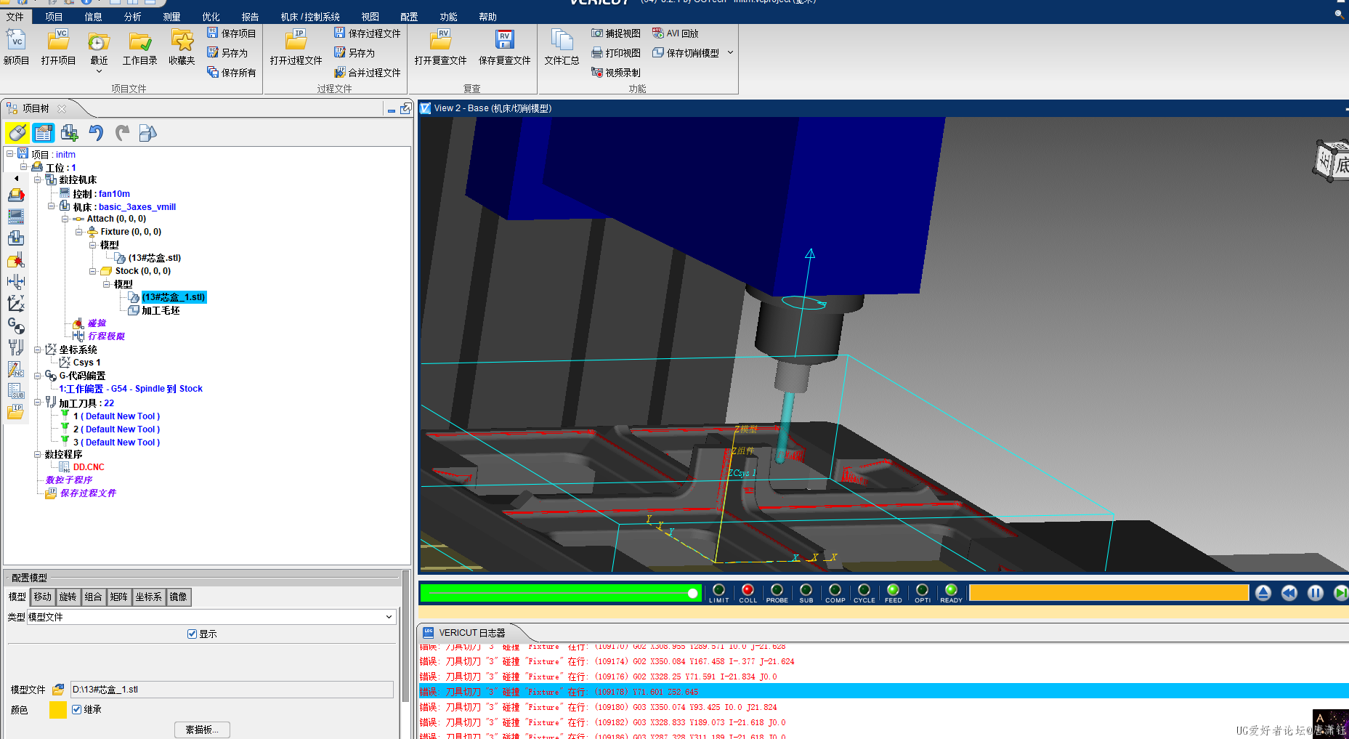Collapse the Stock (0, 0, 0) node

pos(92,271)
